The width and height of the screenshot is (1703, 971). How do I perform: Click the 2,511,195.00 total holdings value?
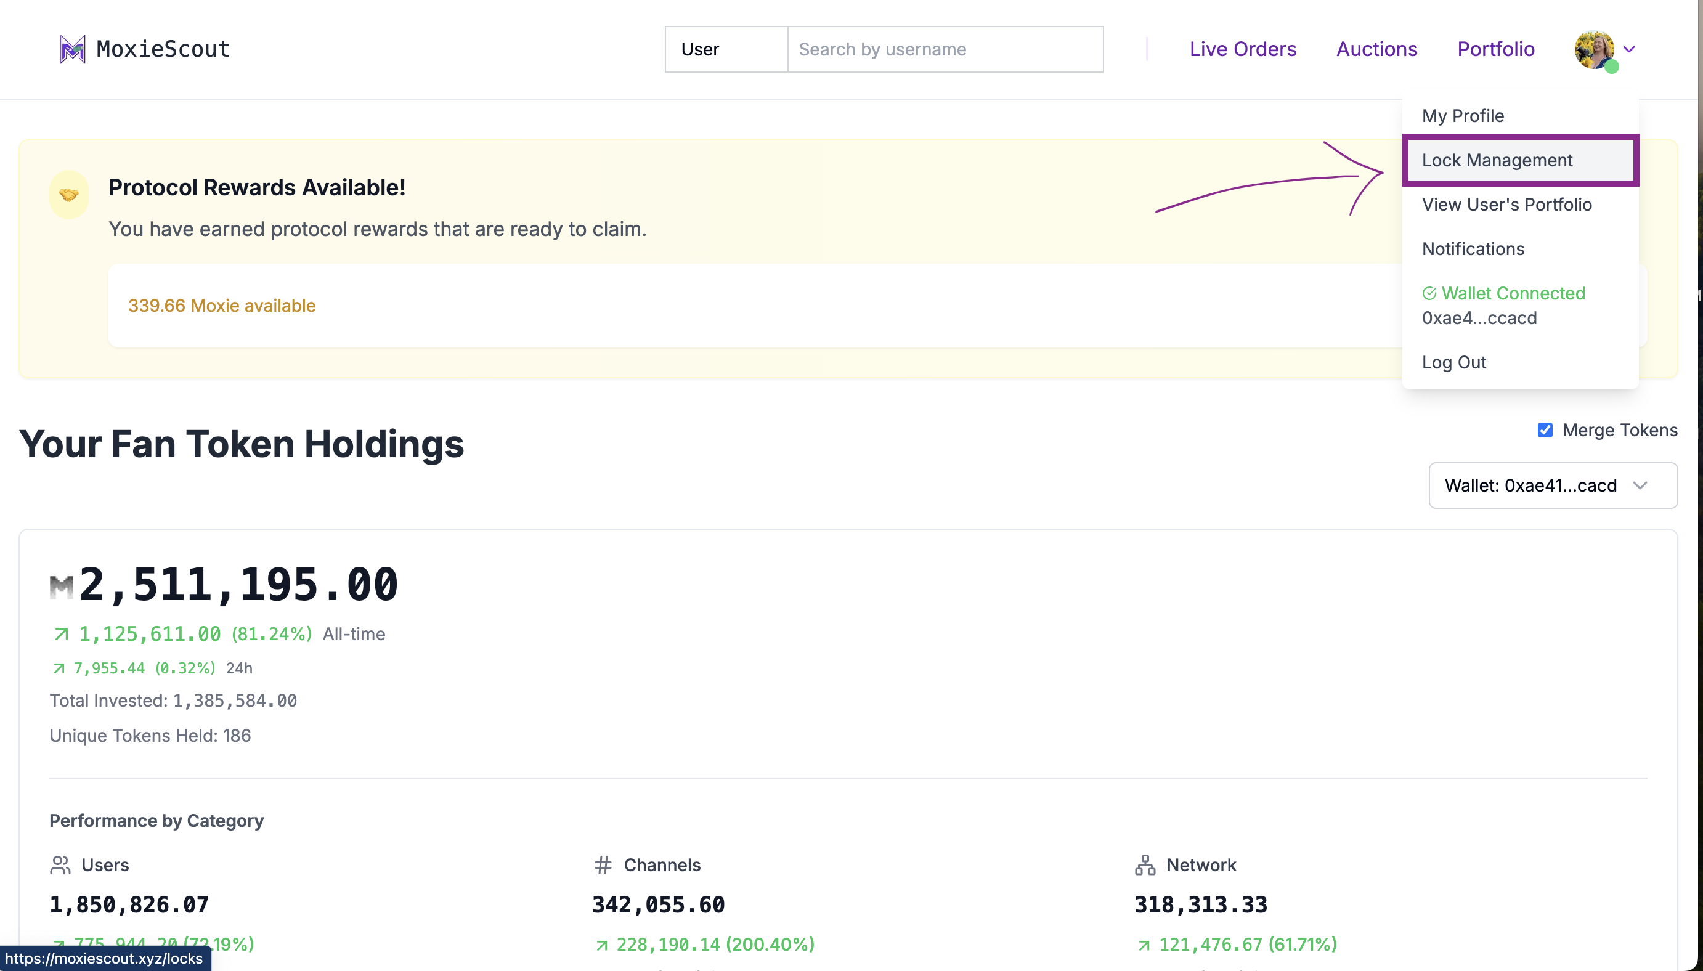pos(238,585)
